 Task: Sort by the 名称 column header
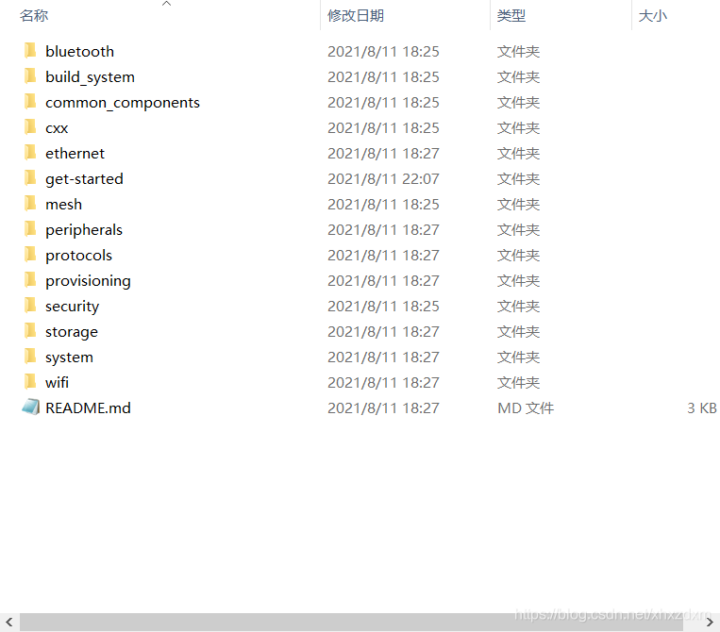[34, 16]
